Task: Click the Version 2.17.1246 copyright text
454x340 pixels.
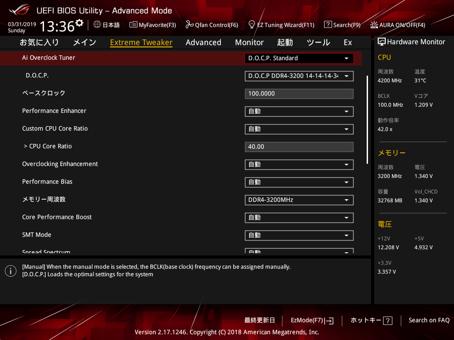Action: tap(227, 332)
